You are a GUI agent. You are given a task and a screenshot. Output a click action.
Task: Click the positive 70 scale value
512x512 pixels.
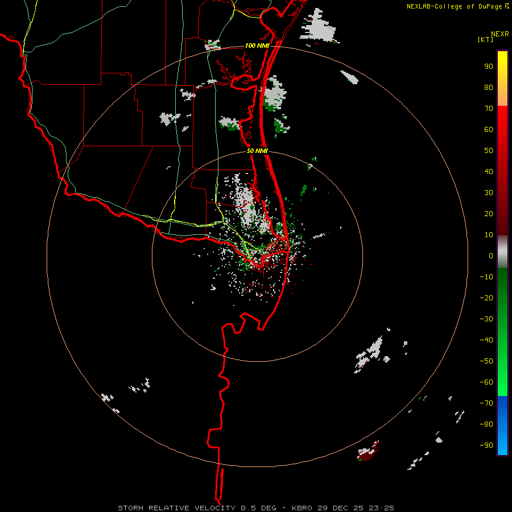point(489,109)
